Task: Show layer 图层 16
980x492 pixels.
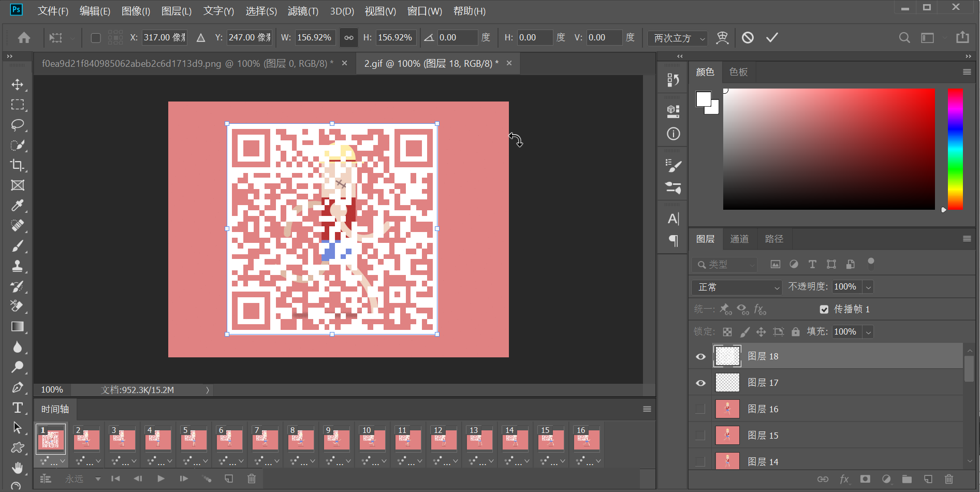Action: click(700, 409)
